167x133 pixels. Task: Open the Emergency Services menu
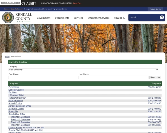98,18
